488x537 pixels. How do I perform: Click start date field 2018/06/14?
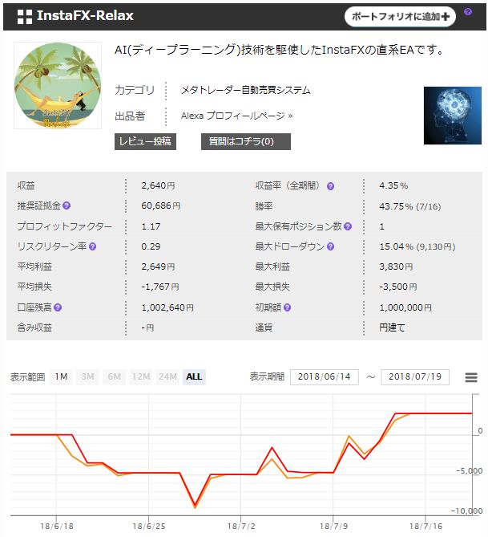coord(325,376)
